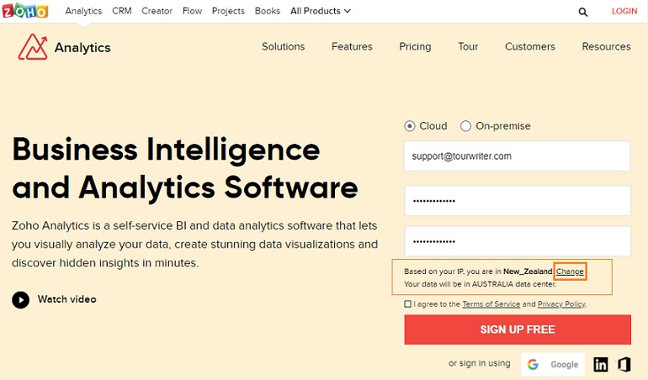648x380 pixels.
Task: Sign in using Google icon
Action: [x=553, y=364]
